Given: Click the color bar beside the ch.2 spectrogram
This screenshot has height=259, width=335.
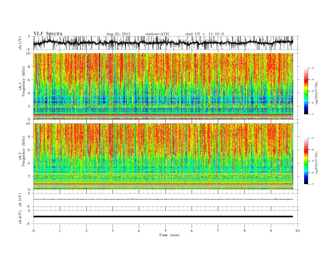Looking at the screenshot, I should click(306, 161).
